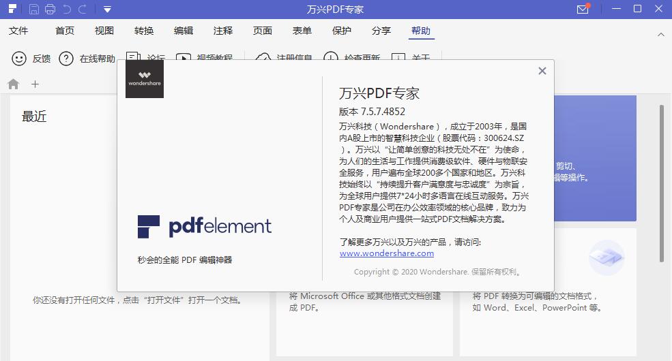Click the Copyright © 2020 Wondershare text
Viewport: 672px width, 361px height.
coord(437,272)
